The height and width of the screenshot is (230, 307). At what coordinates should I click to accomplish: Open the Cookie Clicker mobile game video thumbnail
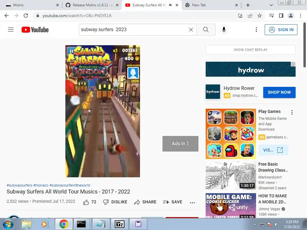point(231,205)
